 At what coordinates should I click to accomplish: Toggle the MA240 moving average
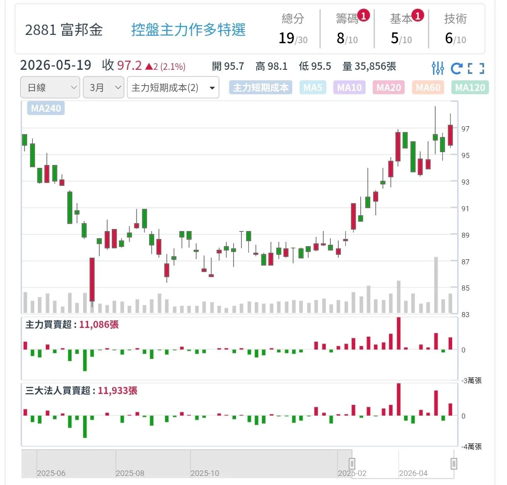click(x=46, y=108)
